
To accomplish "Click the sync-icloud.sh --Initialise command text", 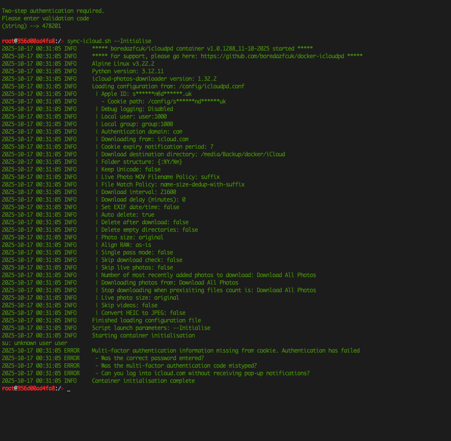I will pyautogui.click(x=109, y=41).
